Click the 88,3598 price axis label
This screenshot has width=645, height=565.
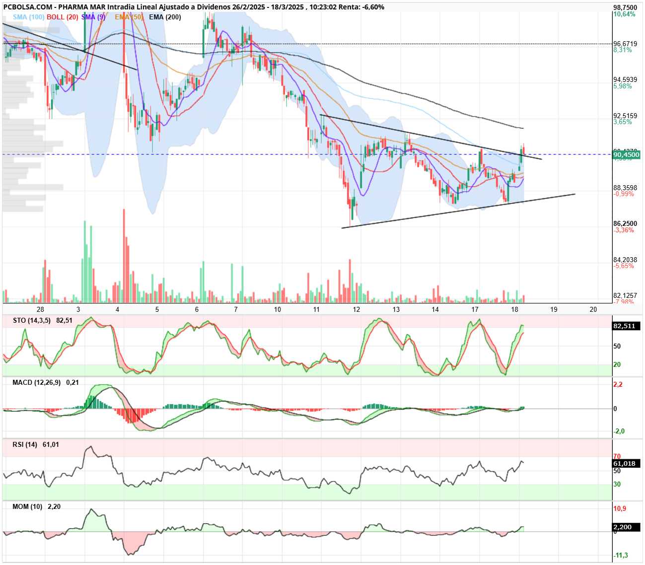point(625,188)
